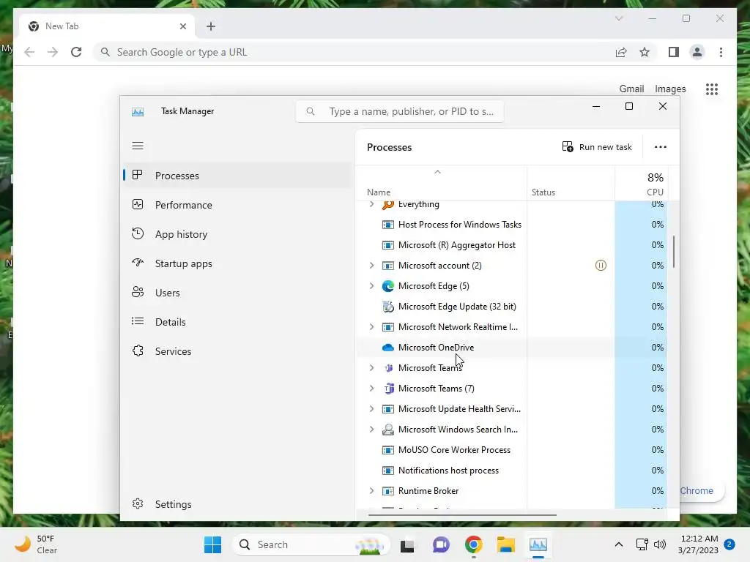Click the vertical scrollbar thumb in process list
This screenshot has height=562, width=750.
[x=674, y=252]
